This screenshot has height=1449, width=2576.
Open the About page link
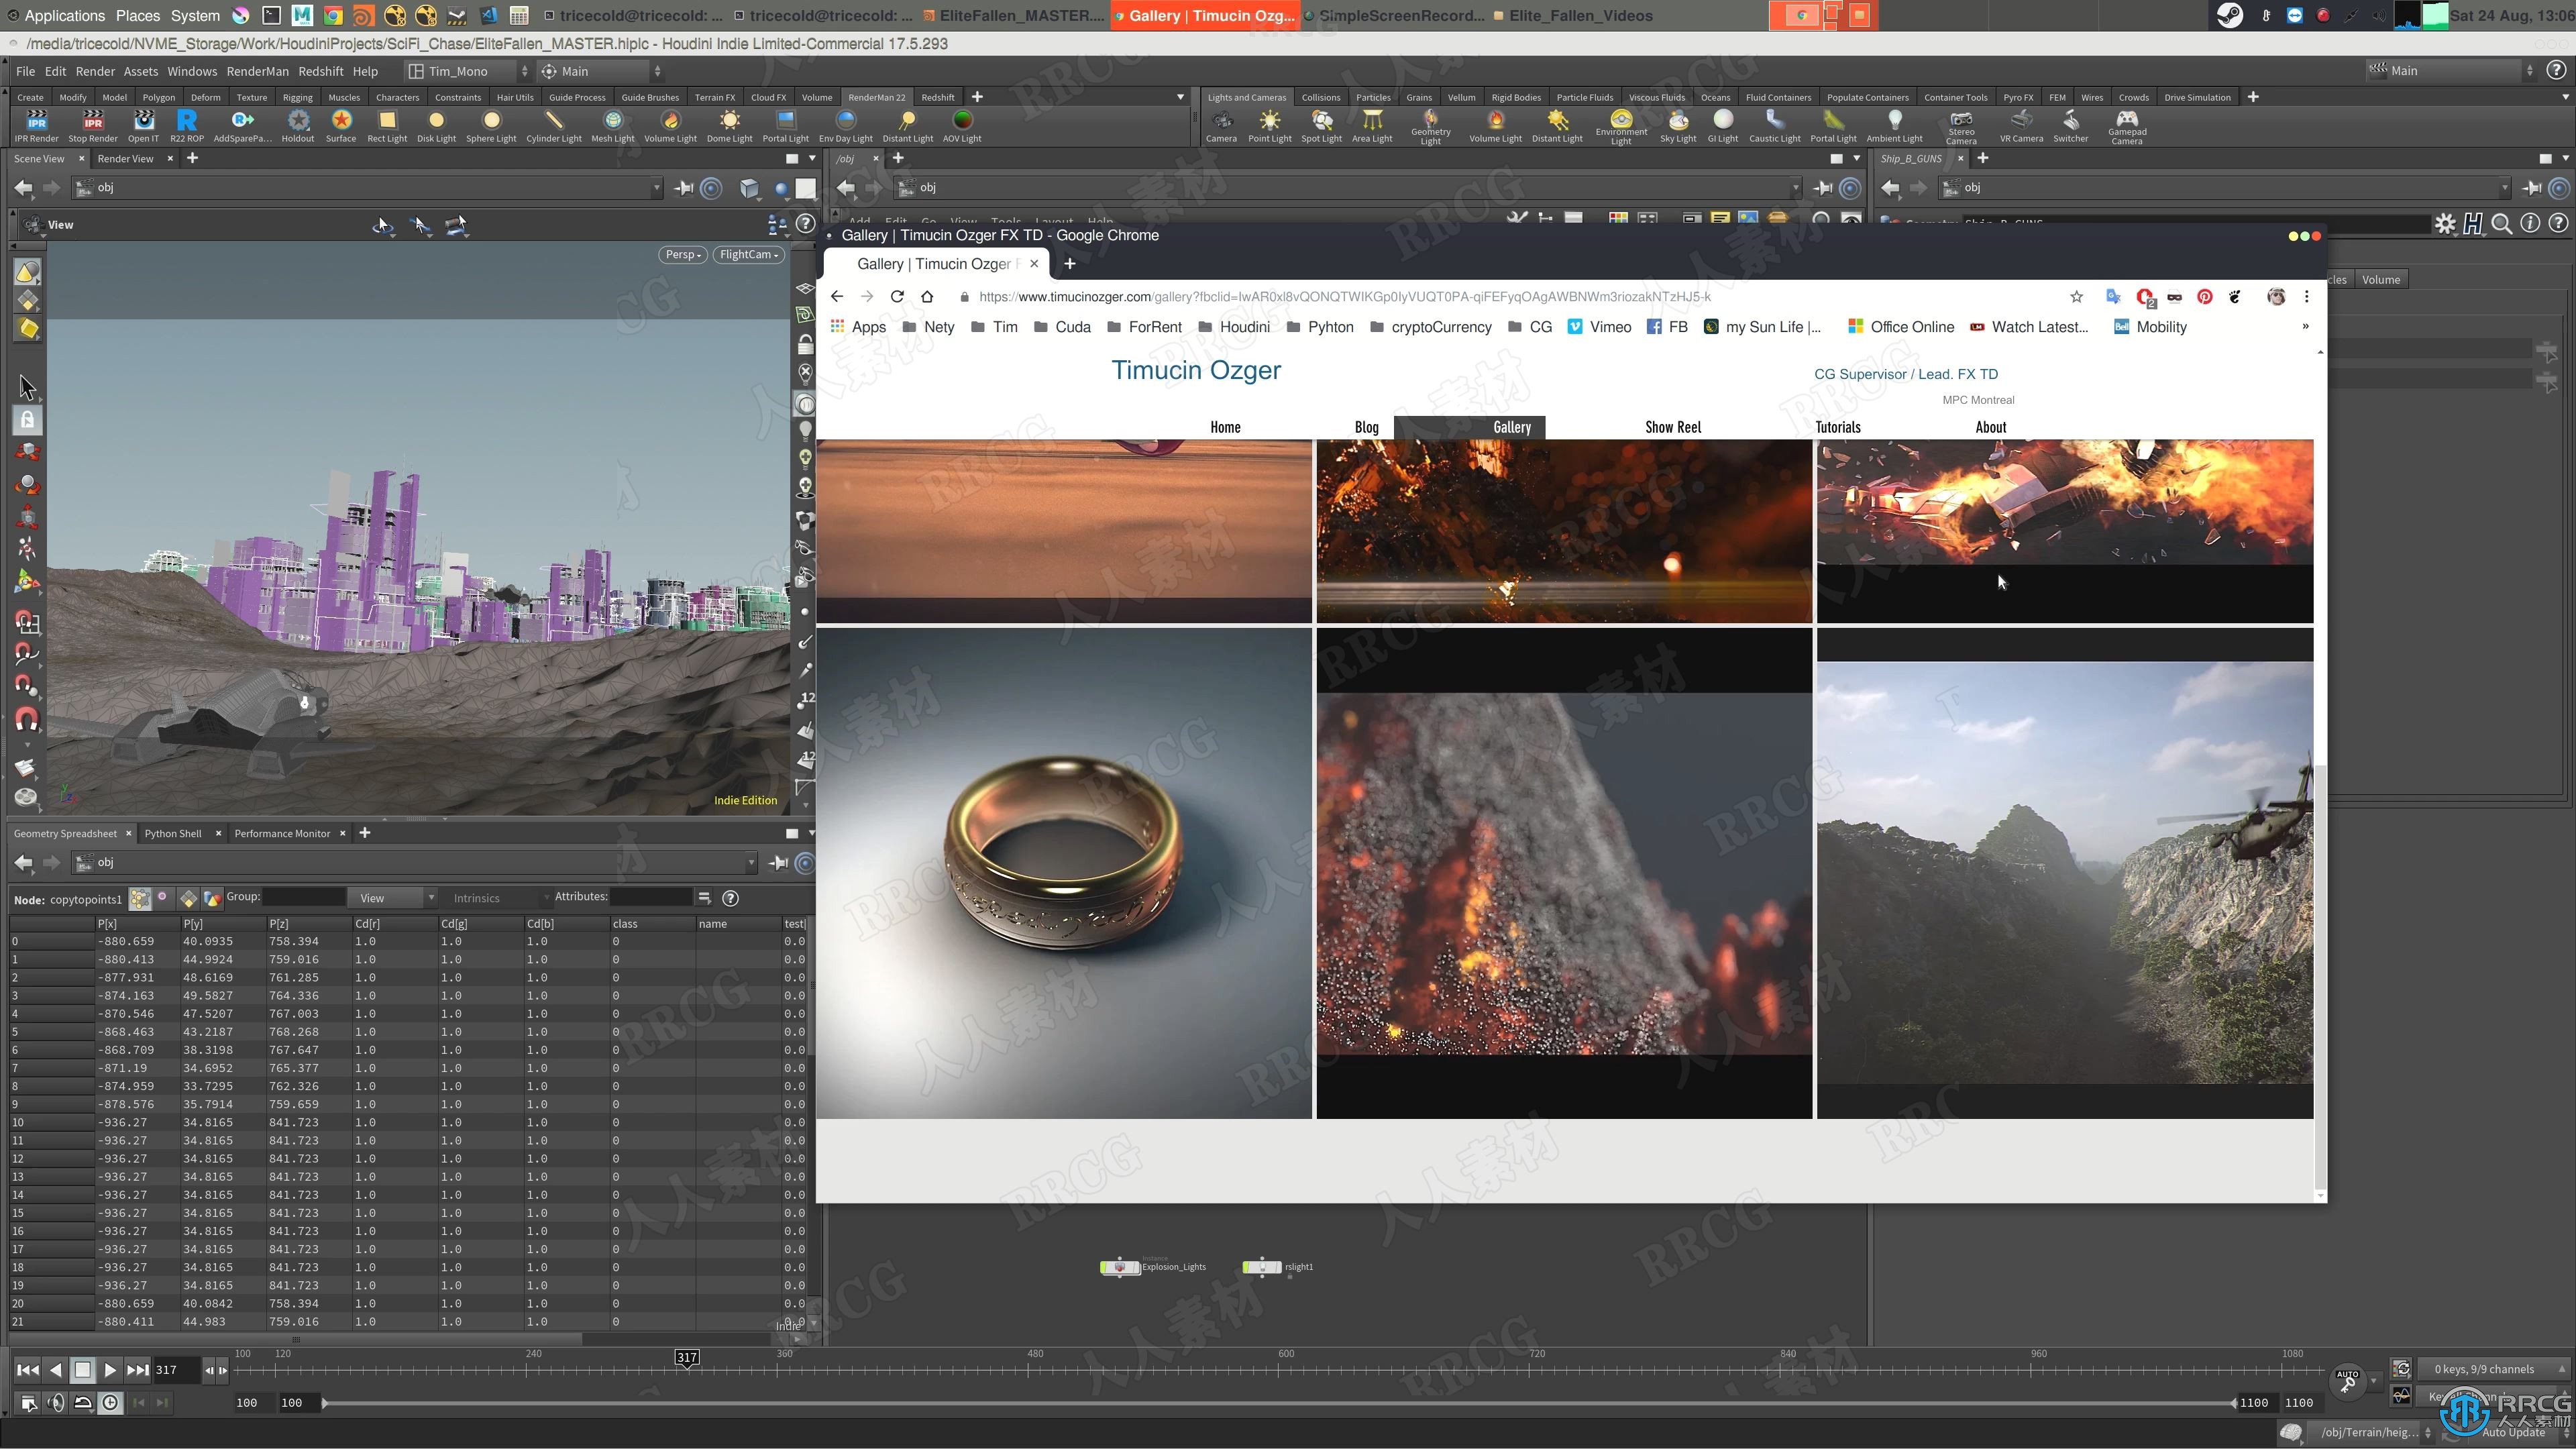point(1990,427)
